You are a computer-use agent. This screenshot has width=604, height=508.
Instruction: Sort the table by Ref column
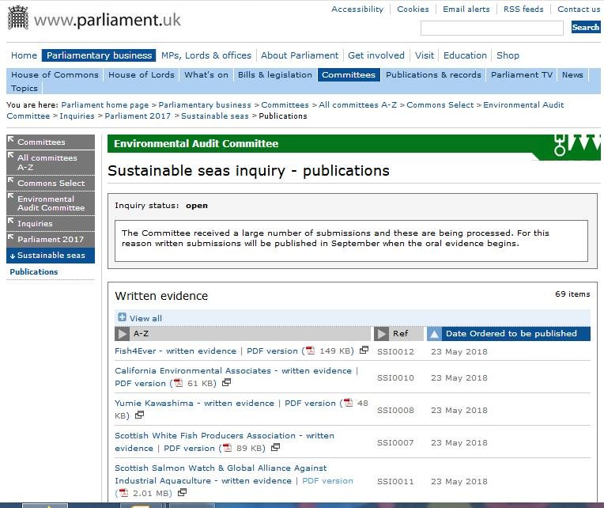400,334
